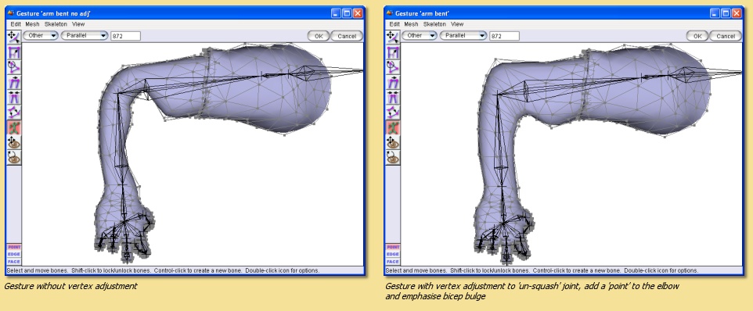Click the 872 scale field in 'arm bent no adj'

125,36
